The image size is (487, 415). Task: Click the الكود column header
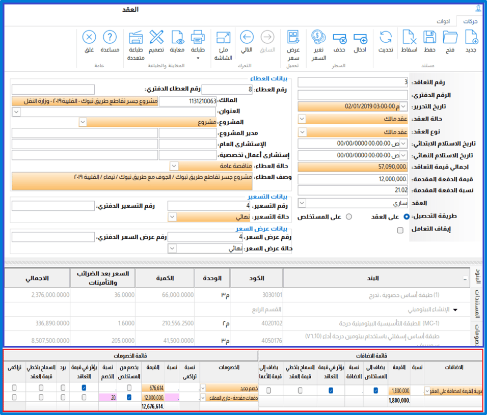coord(257,278)
